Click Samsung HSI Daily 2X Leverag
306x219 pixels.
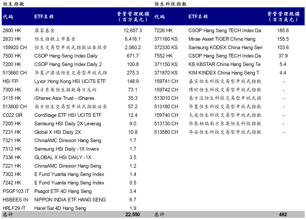68,124
